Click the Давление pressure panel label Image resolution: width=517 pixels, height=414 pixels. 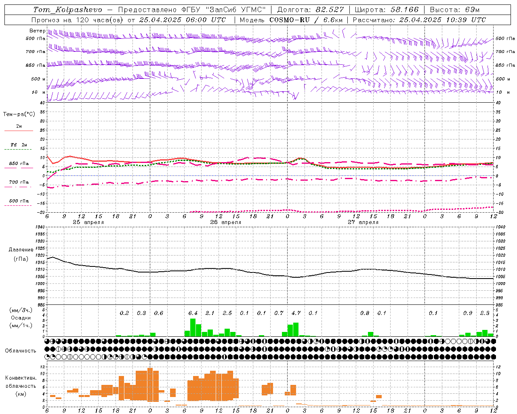point(21,250)
